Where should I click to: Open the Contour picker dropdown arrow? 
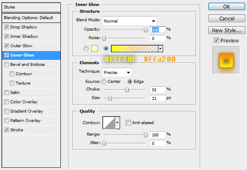click(x=118, y=123)
